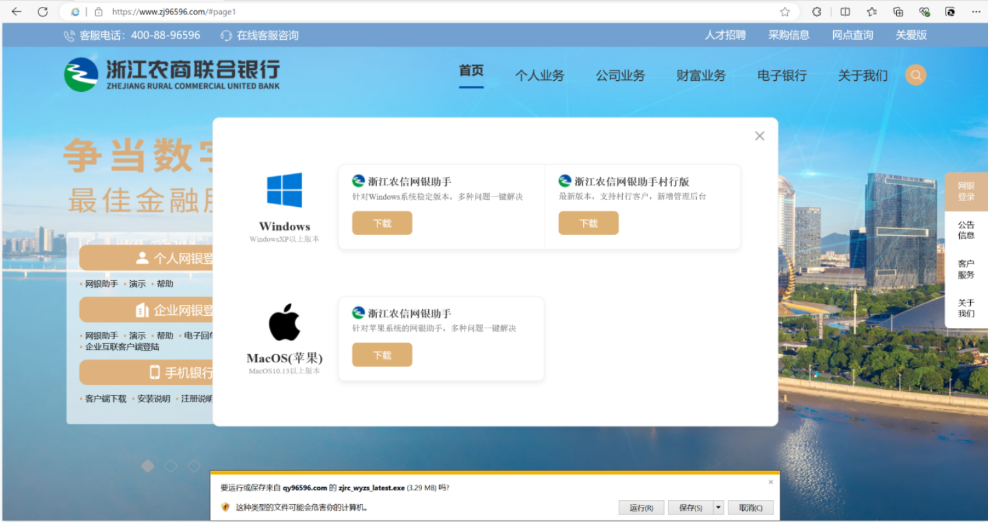Open the 公司业务 menu

tap(621, 75)
